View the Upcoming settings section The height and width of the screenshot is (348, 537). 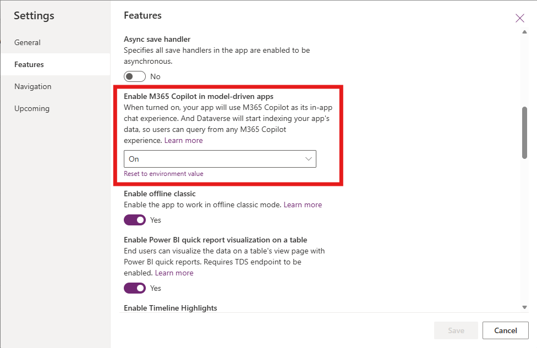31,108
